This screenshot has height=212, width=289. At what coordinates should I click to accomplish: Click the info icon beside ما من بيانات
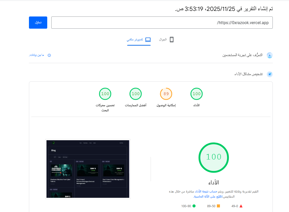click(49, 55)
